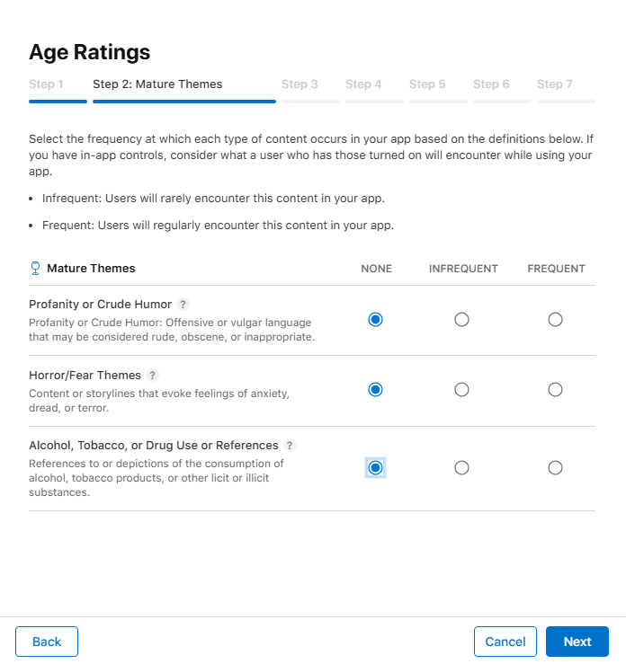This screenshot has width=626, height=664.
Task: Click the Mature Themes wine glass icon
Action: [x=35, y=268]
